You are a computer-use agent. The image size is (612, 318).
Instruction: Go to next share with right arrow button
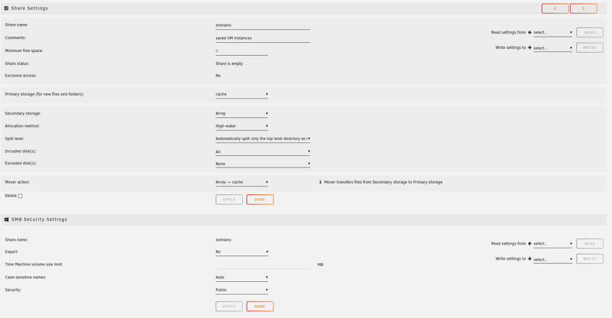[583, 8]
